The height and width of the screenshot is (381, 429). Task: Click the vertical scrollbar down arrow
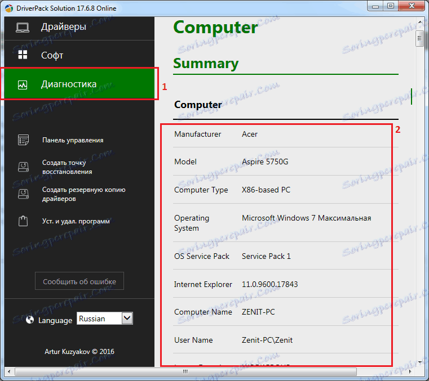(420, 362)
